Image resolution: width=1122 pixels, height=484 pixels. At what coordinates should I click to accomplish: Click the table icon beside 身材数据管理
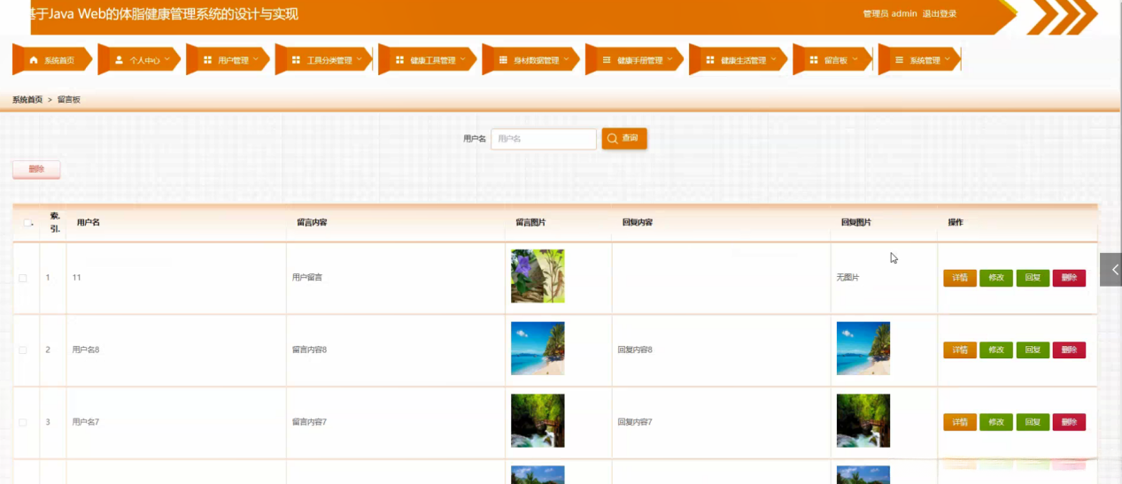point(503,60)
